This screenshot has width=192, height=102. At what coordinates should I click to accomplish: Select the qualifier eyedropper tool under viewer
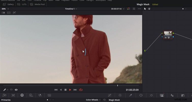point(5,90)
